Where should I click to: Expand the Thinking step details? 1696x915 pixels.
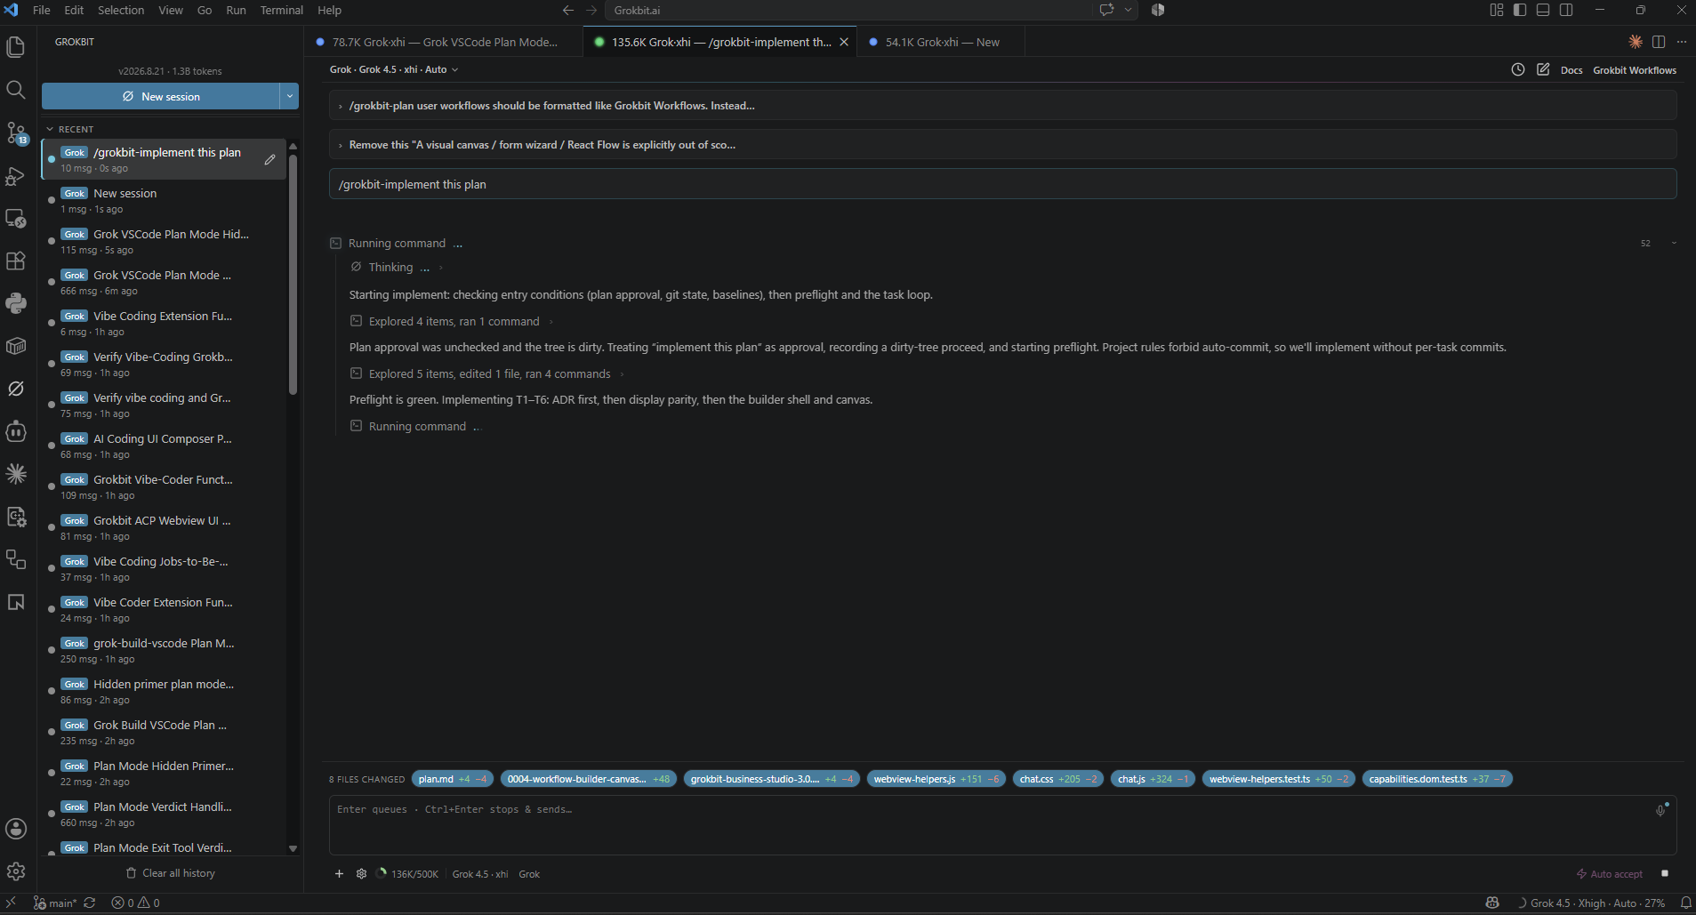(x=397, y=268)
